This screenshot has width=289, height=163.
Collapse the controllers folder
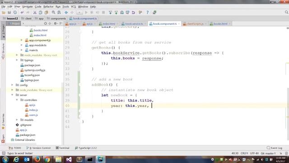coord(17,100)
